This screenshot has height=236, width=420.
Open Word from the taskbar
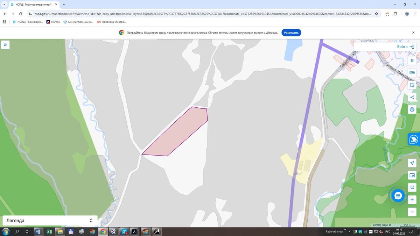pos(38,231)
